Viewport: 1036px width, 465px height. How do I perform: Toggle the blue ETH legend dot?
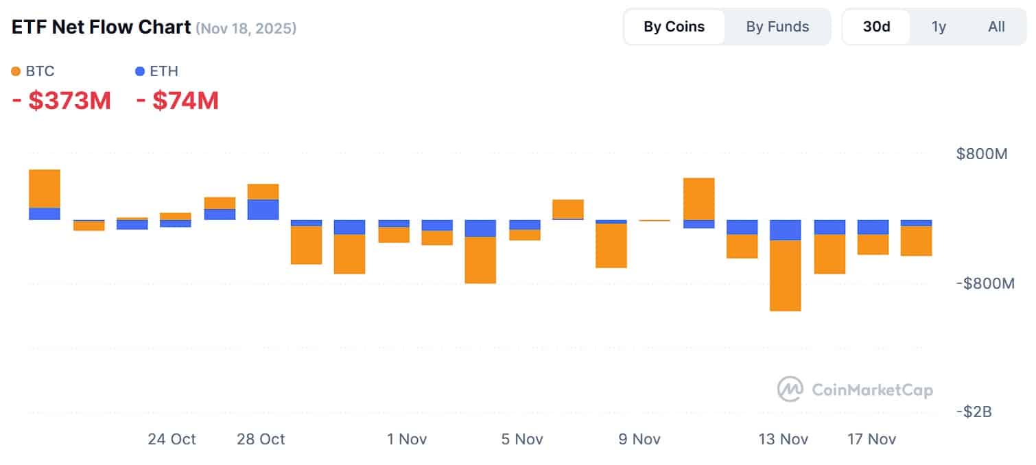tap(141, 71)
